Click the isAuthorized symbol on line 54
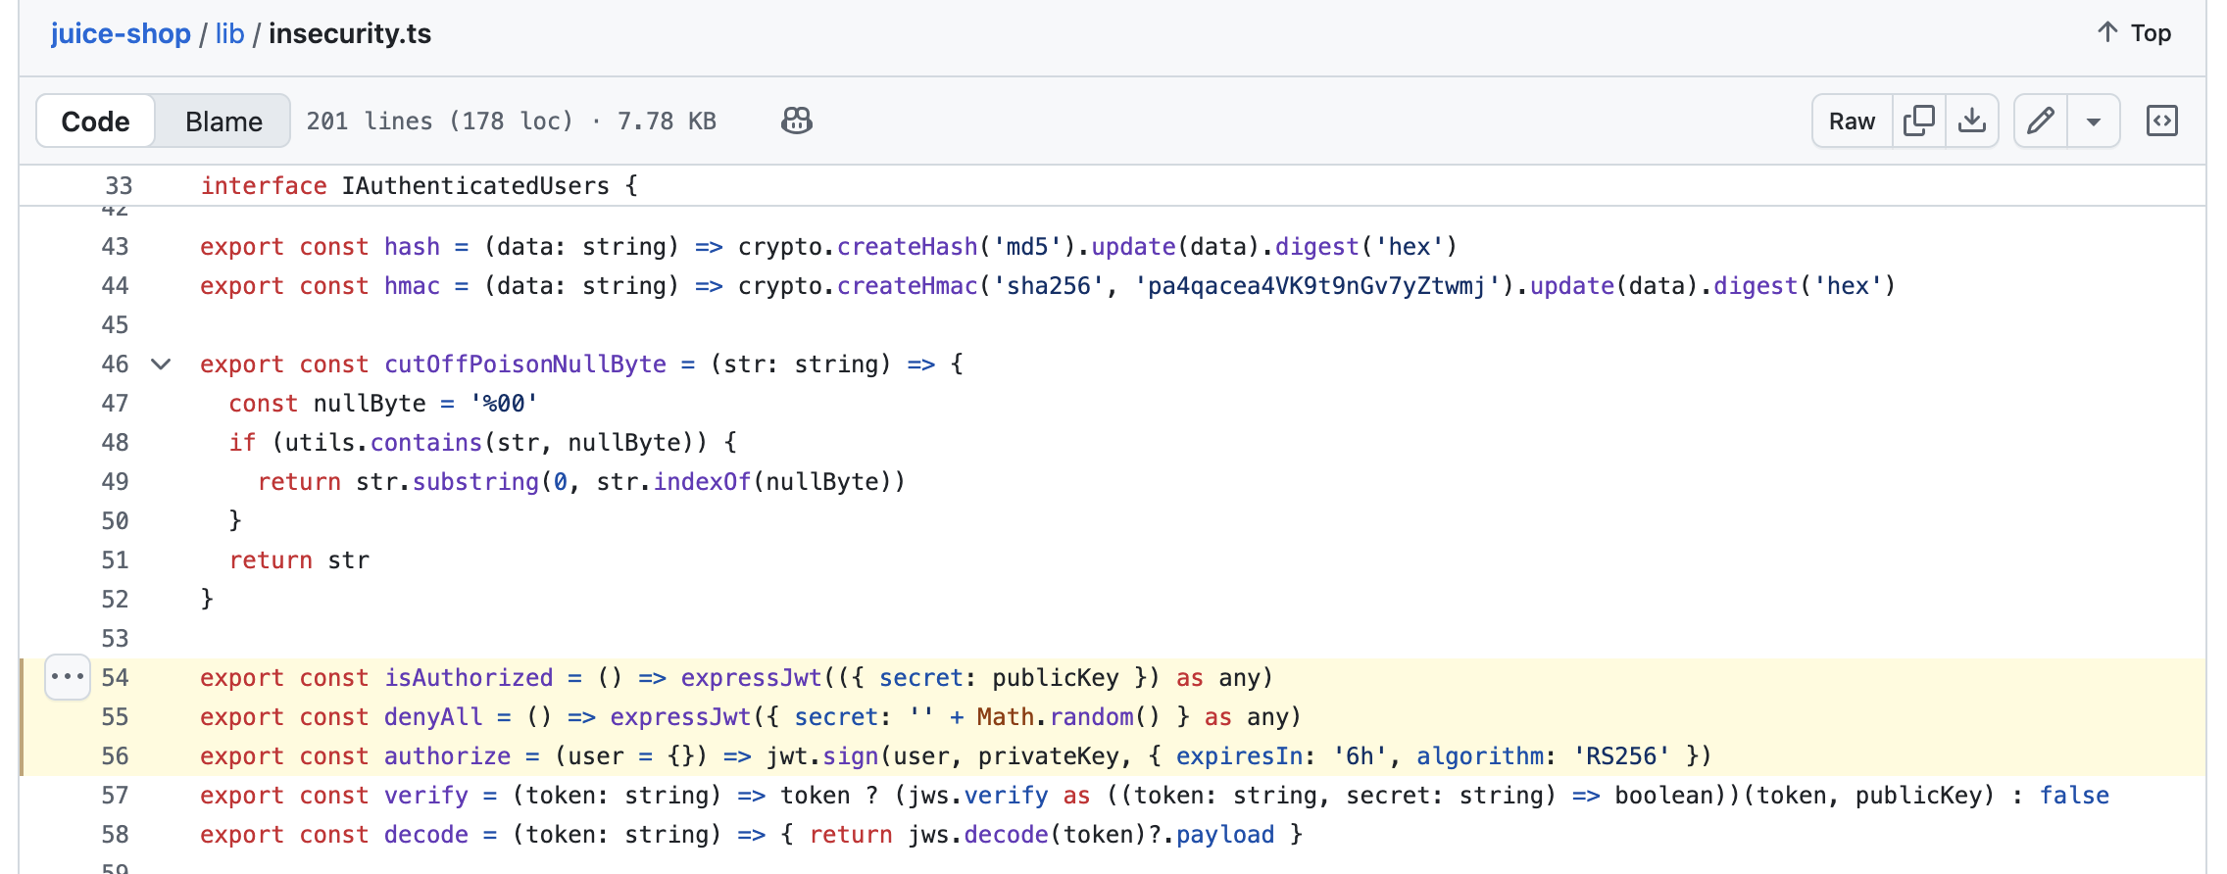This screenshot has height=874, width=2227. [469, 678]
